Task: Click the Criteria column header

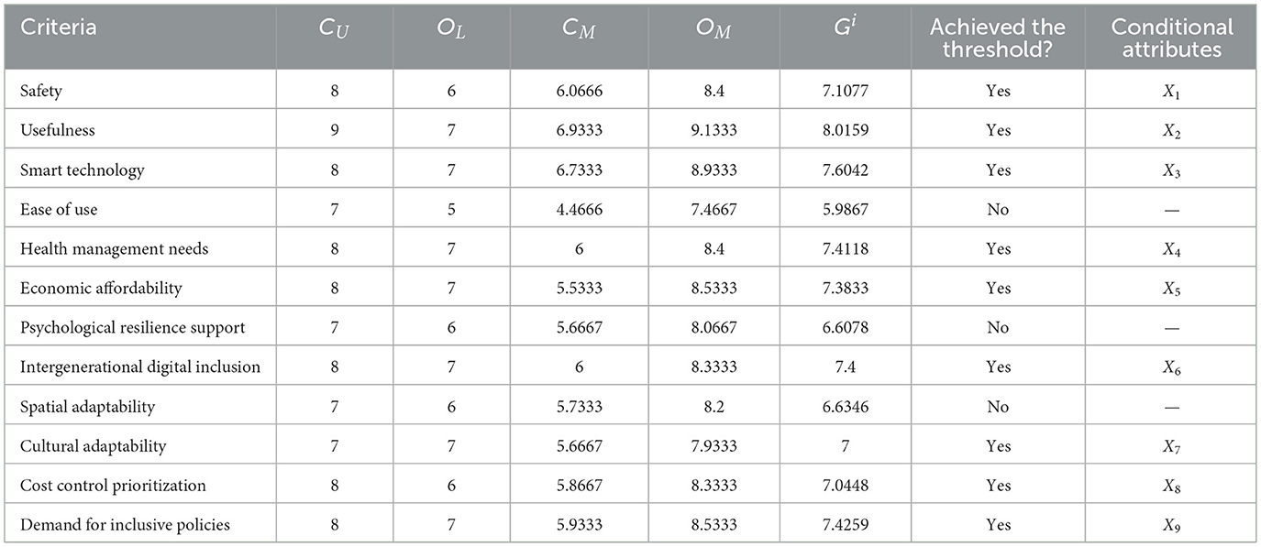Action: 57,27
